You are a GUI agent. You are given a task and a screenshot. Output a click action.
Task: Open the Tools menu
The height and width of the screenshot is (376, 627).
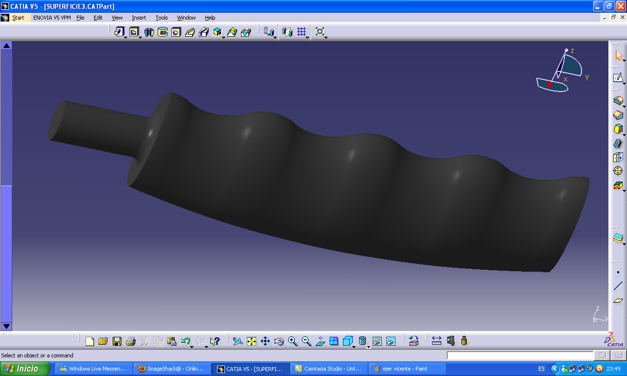162,18
